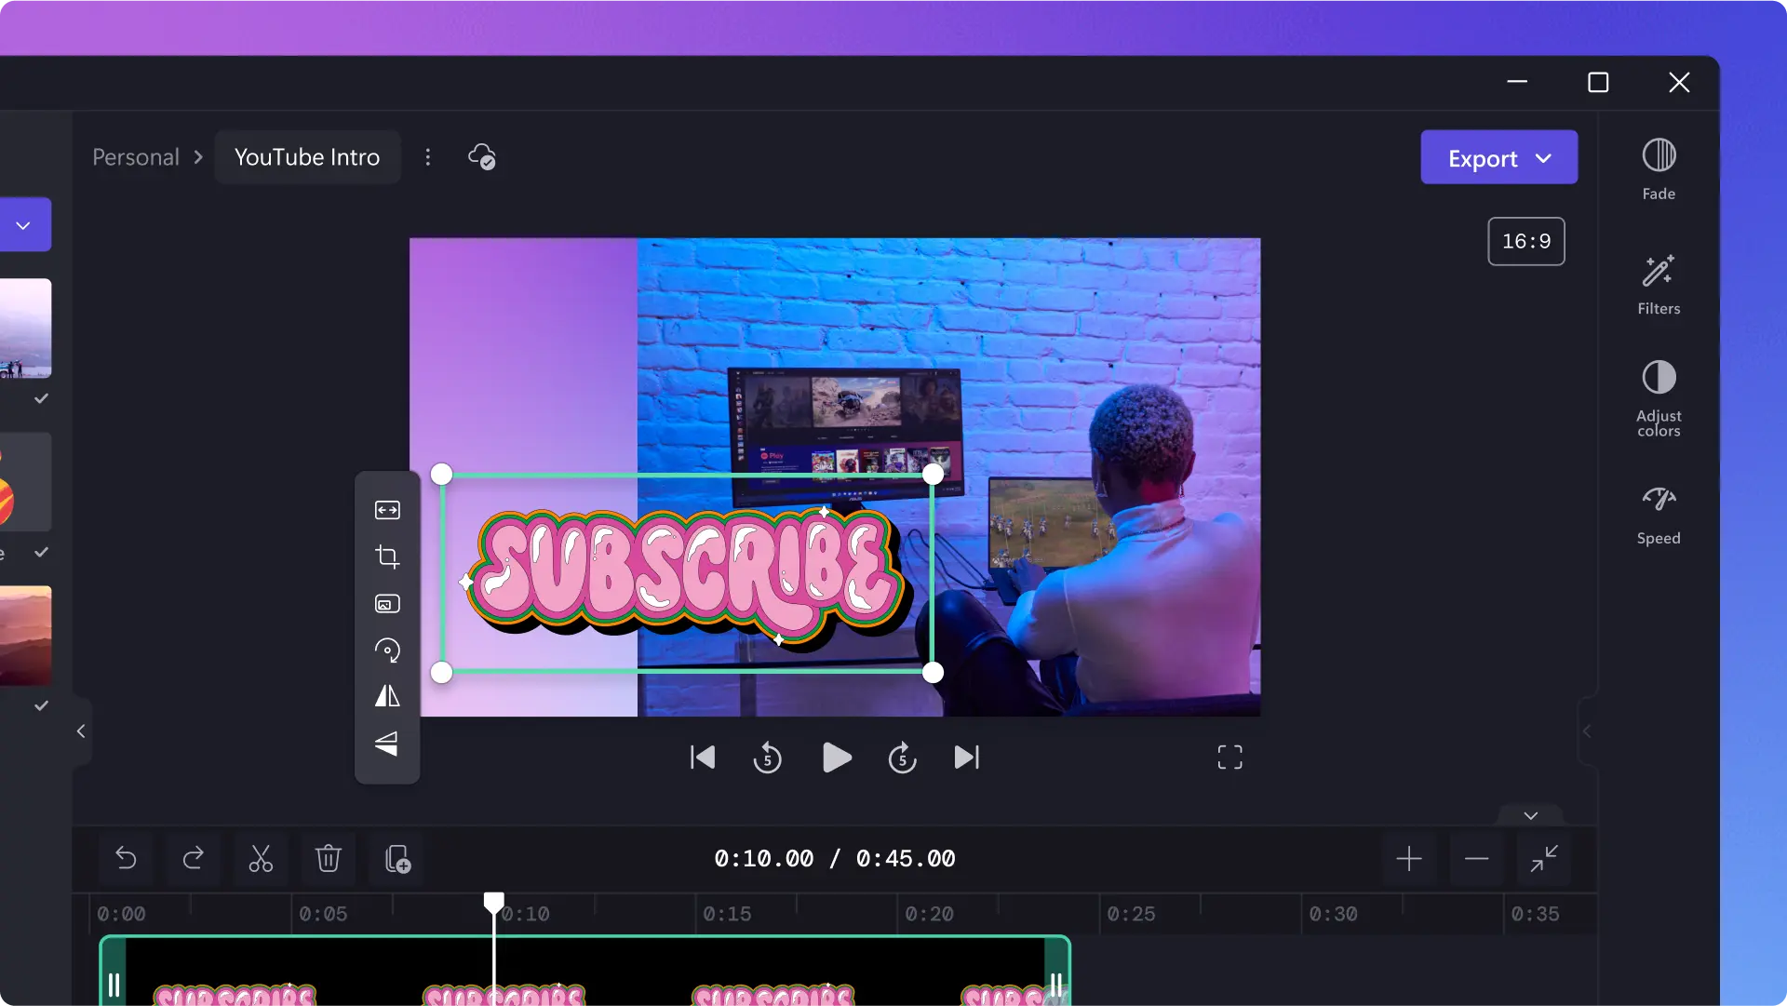Toggle the fullscreen preview button
The width and height of the screenshot is (1787, 1006).
click(x=1229, y=757)
